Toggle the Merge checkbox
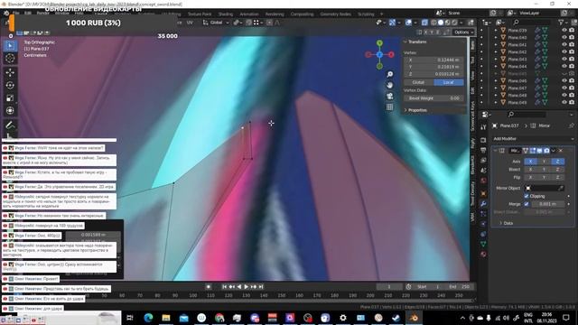This screenshot has height=325, width=578. tap(527, 204)
